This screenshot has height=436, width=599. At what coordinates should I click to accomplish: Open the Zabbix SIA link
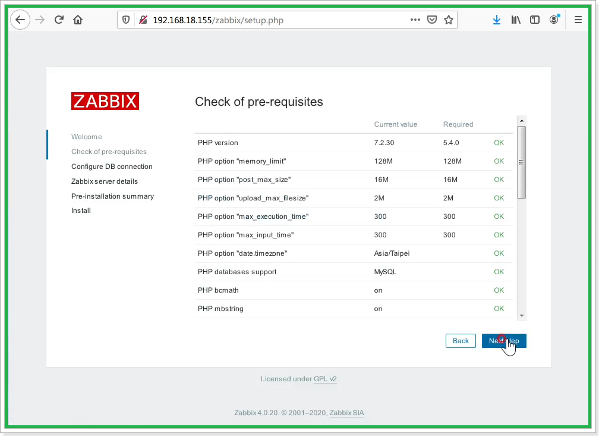(346, 413)
